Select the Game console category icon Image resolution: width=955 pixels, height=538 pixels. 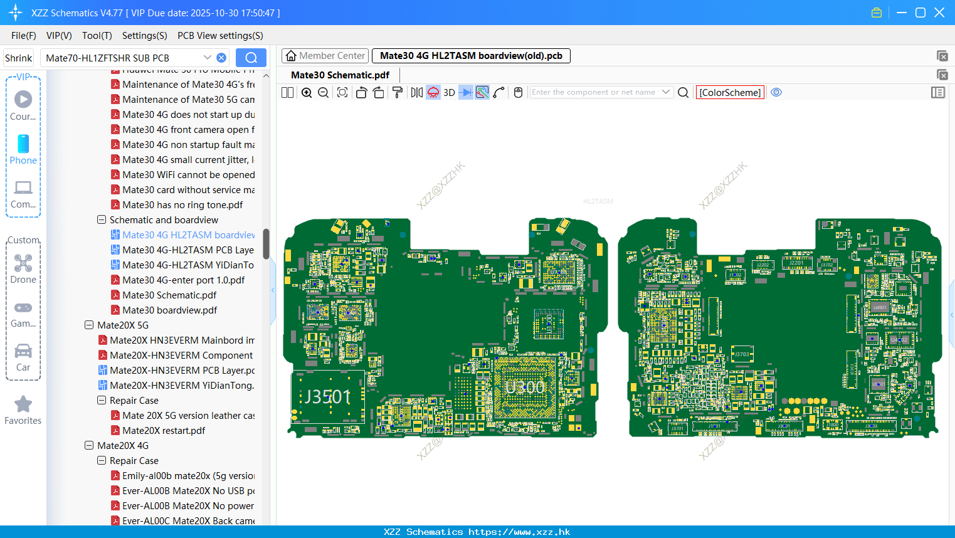tap(23, 314)
